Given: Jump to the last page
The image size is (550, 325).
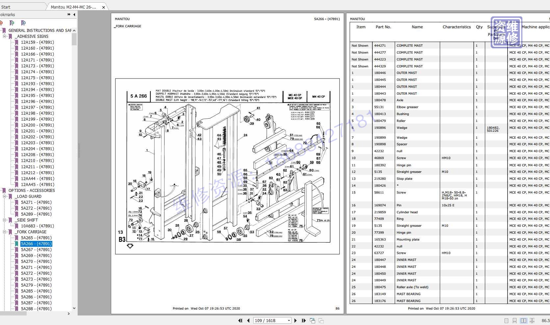Looking at the screenshot, I should click(x=303, y=320).
